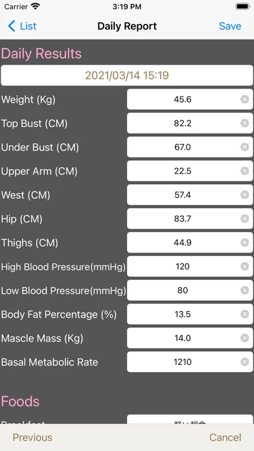Tap the Previous field button
254x451 pixels.
pyautogui.click(x=32, y=437)
